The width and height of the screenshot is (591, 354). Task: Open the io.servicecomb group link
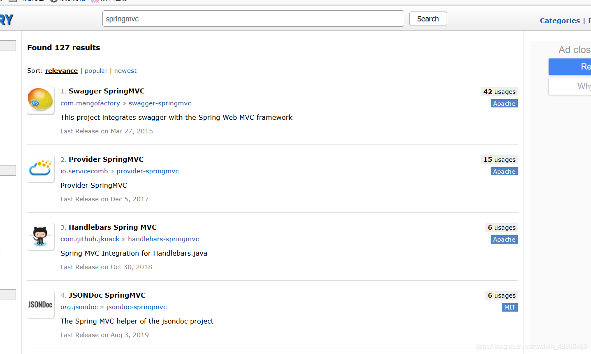(84, 171)
